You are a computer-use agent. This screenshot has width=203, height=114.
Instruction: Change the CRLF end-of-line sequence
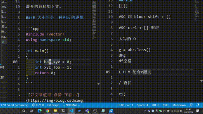(x=166, y=105)
